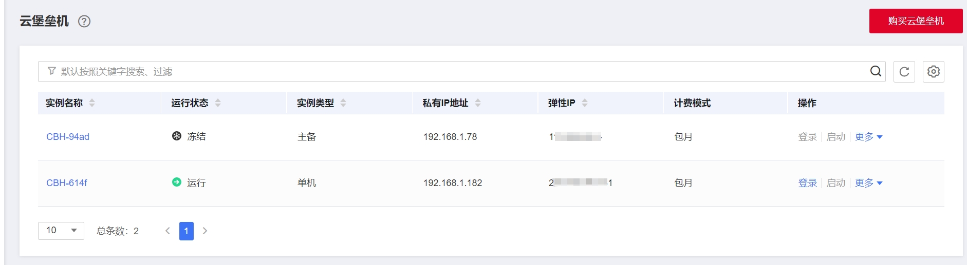Click the search magnifier icon
Image resolution: width=967 pixels, height=265 pixels.
(876, 71)
